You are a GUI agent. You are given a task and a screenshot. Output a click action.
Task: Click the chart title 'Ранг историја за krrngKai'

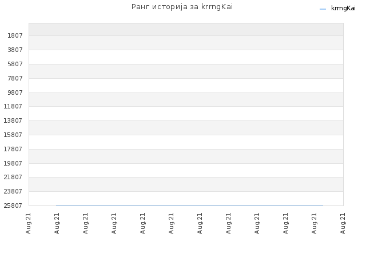point(182,7)
